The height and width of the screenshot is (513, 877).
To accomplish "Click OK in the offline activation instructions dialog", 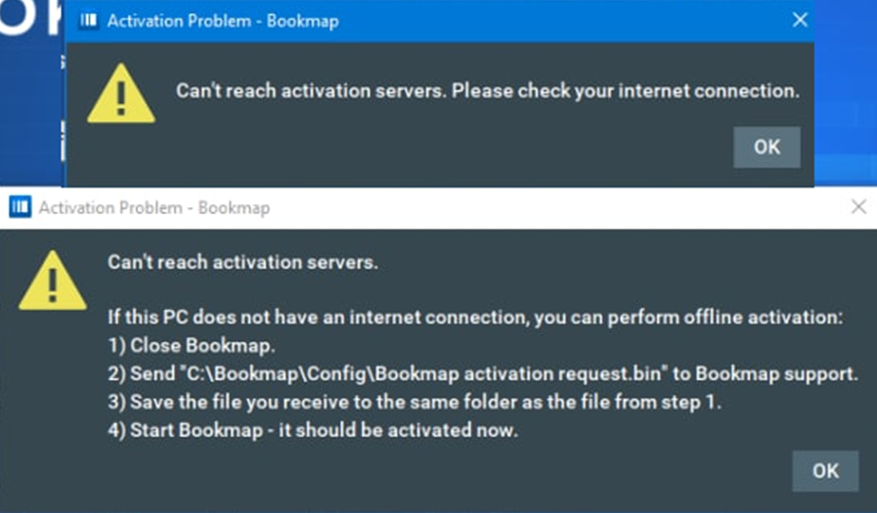I will coord(825,471).
